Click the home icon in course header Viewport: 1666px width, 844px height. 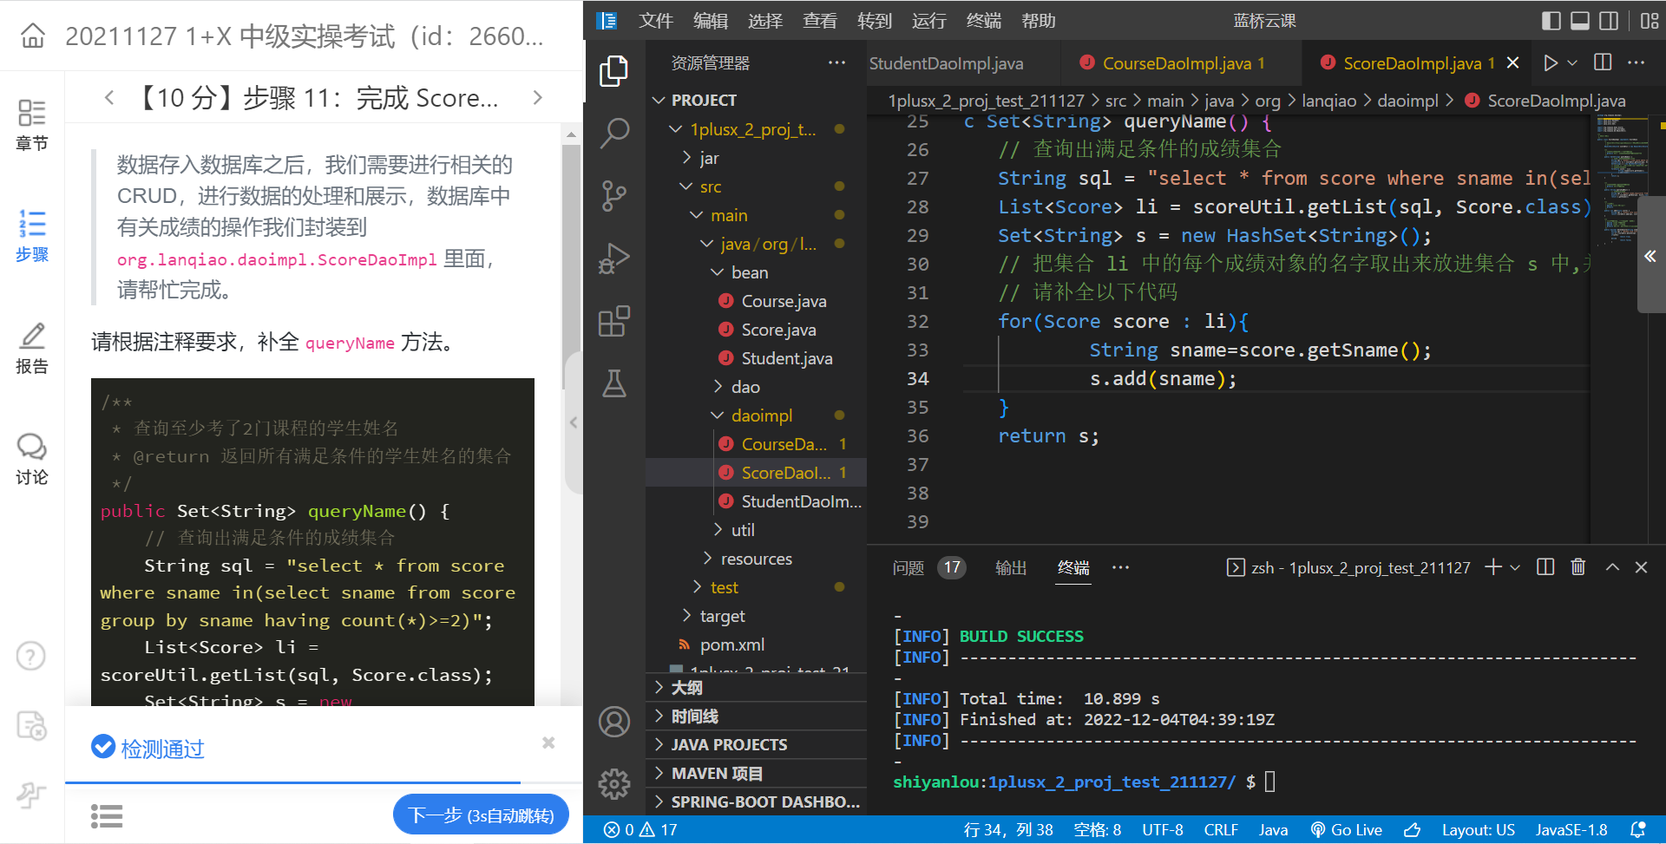coord(33,36)
